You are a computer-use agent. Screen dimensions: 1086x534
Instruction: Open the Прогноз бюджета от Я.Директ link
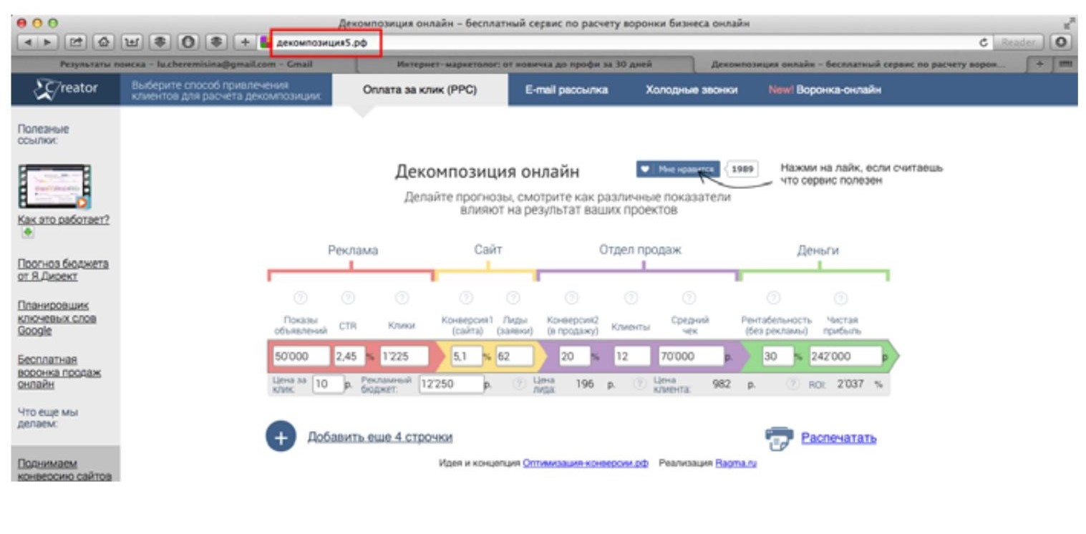click(63, 270)
